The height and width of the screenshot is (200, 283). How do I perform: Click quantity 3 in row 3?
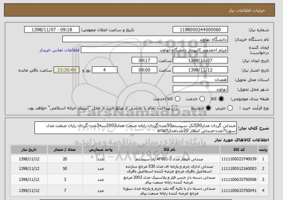click(65, 179)
